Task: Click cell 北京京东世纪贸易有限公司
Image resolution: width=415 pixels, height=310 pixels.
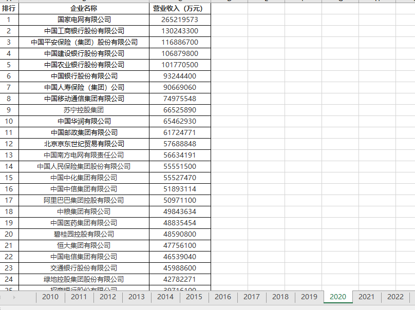Action: [x=84, y=144]
